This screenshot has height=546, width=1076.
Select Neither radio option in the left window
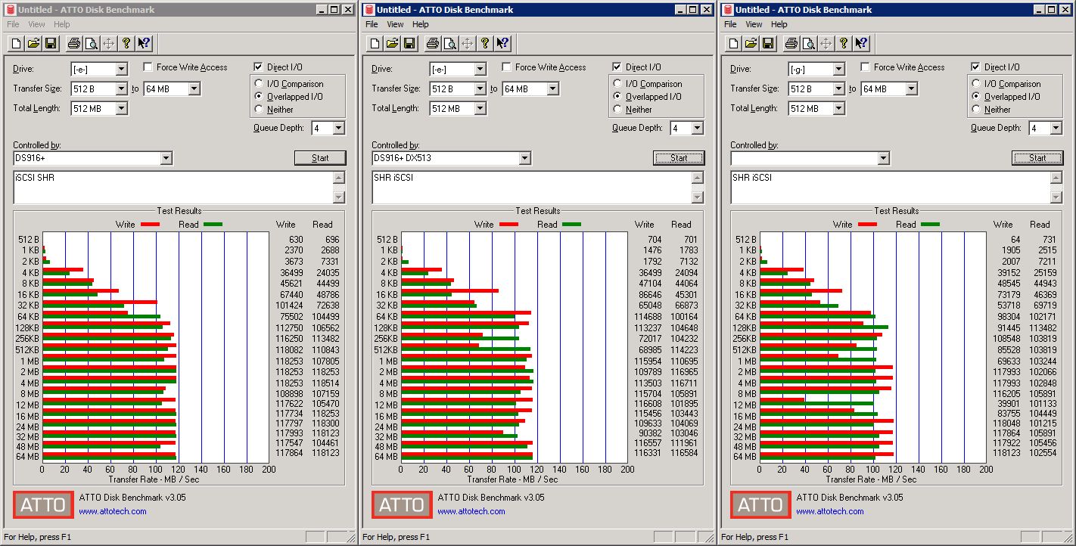click(260, 110)
